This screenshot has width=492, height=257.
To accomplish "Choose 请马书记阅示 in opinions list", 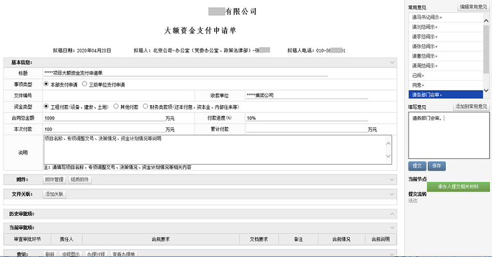I will click(427, 17).
